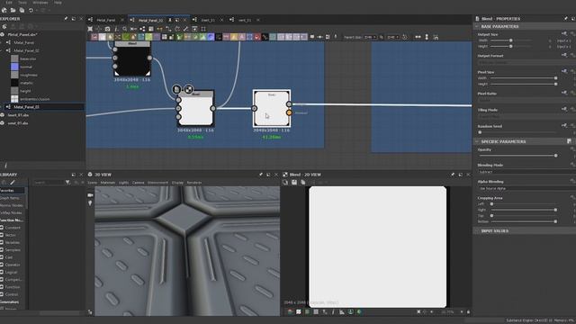The height and width of the screenshot is (324, 576).
Task: Click the undo arrow in top toolbar
Action: pos(31,10)
